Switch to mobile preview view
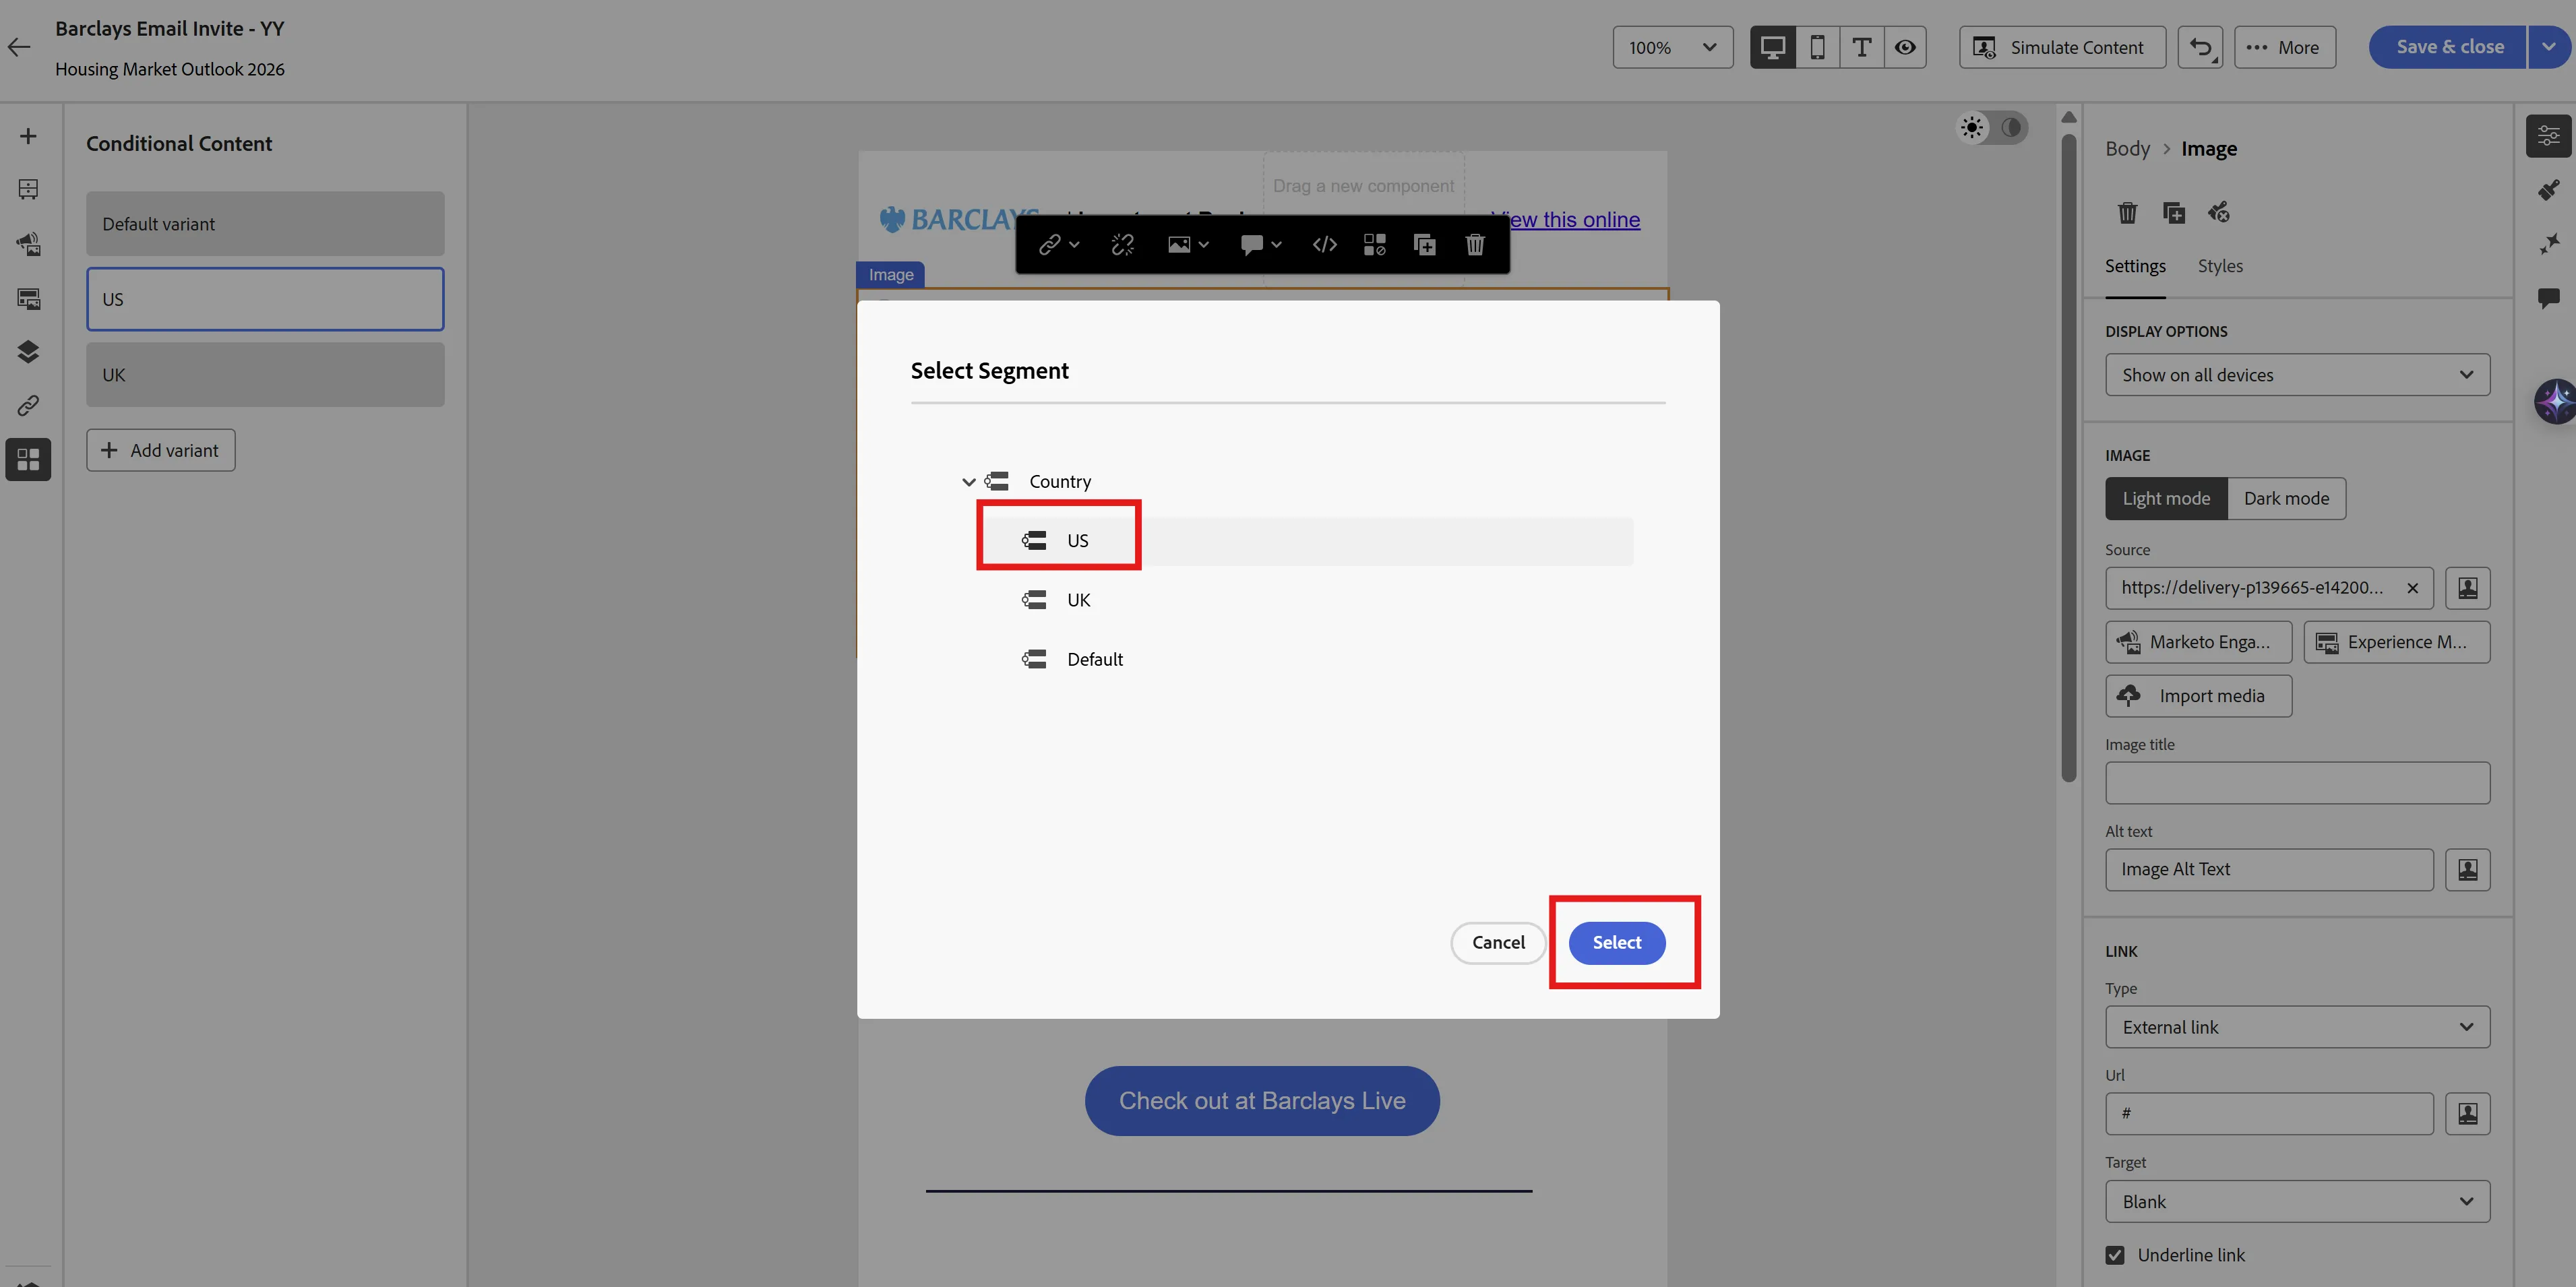The image size is (2576, 1287). click(x=1817, y=47)
